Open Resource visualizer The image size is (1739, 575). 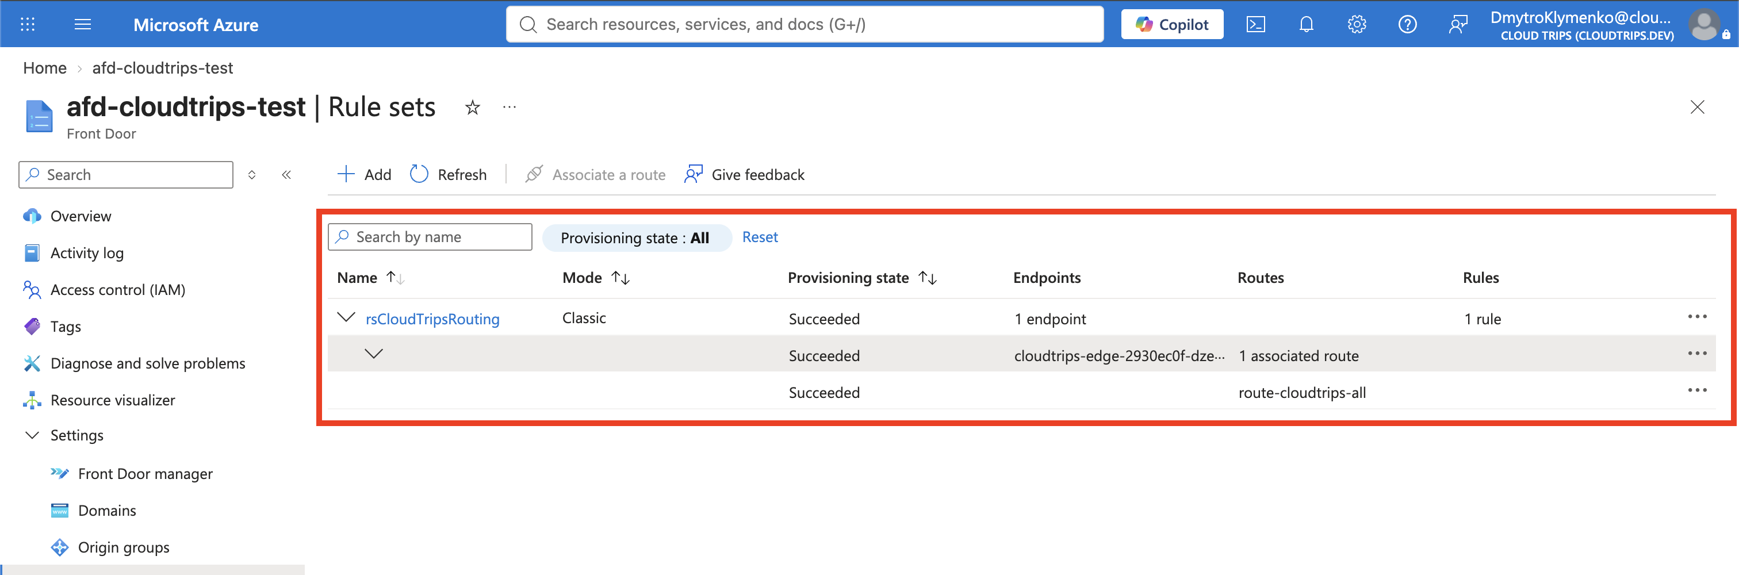tap(112, 400)
